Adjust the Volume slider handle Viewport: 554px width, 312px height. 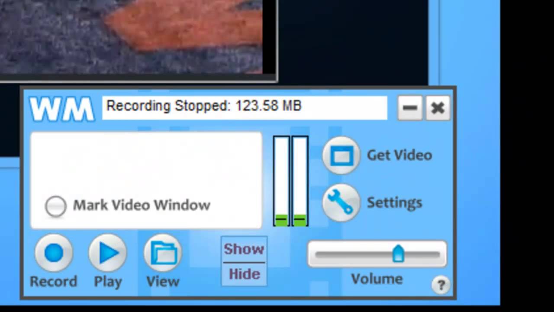coord(399,254)
